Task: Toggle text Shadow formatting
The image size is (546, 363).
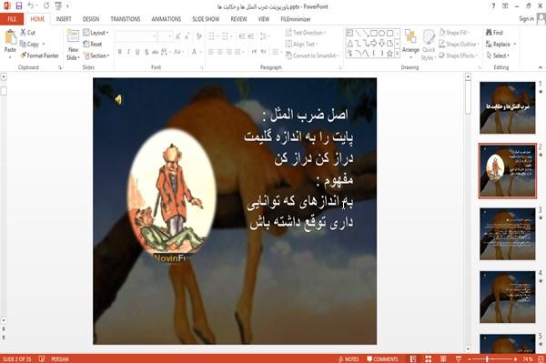Action: pos(147,52)
